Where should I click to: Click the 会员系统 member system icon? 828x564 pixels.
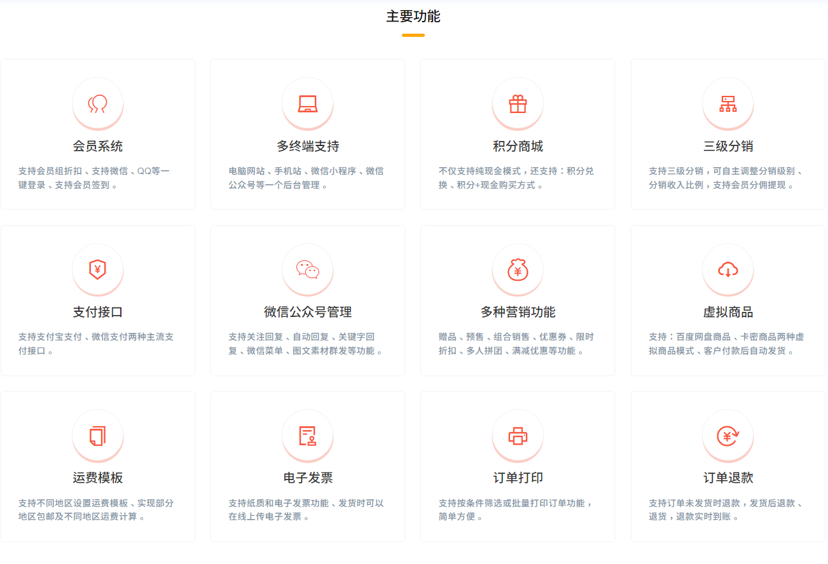click(x=98, y=104)
